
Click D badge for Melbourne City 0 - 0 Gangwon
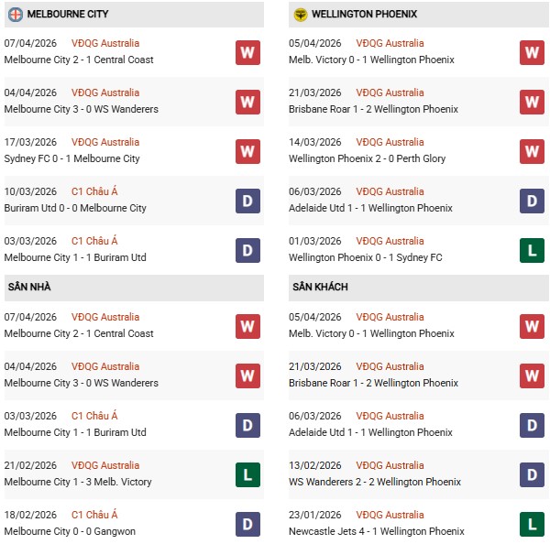[x=247, y=524]
